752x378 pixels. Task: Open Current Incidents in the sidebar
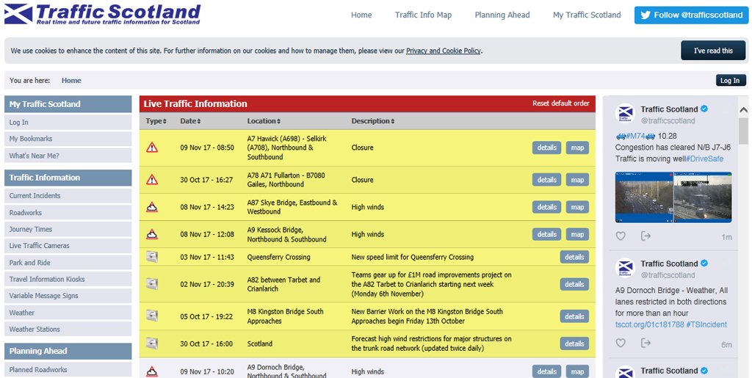pos(68,195)
